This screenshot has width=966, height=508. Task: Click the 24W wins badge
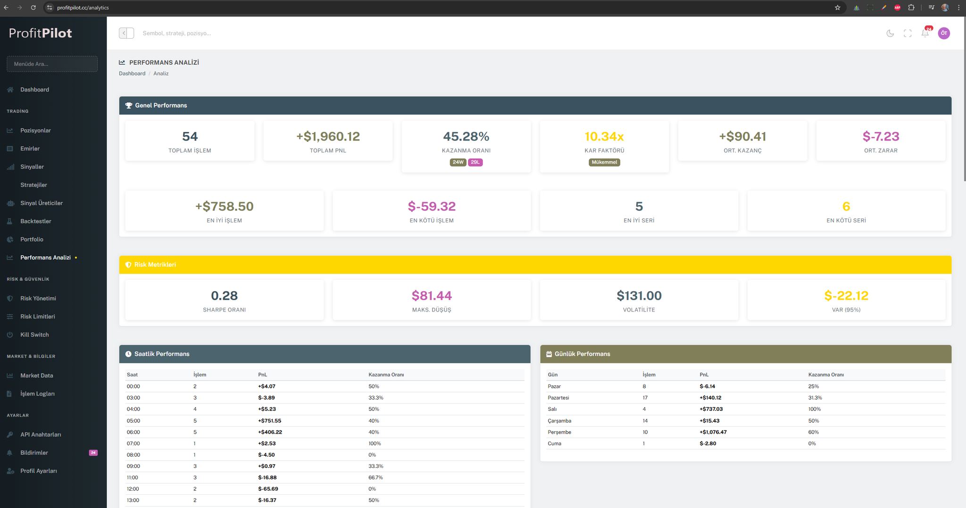[458, 162]
